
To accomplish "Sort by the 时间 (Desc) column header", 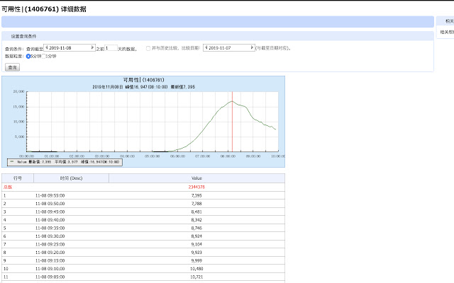I will click(x=71, y=178).
